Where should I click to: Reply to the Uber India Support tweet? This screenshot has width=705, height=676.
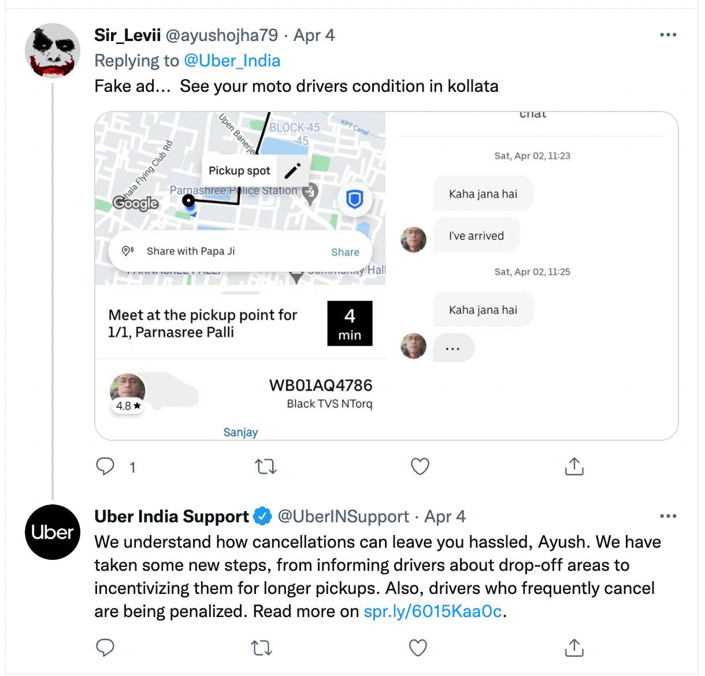tap(105, 648)
